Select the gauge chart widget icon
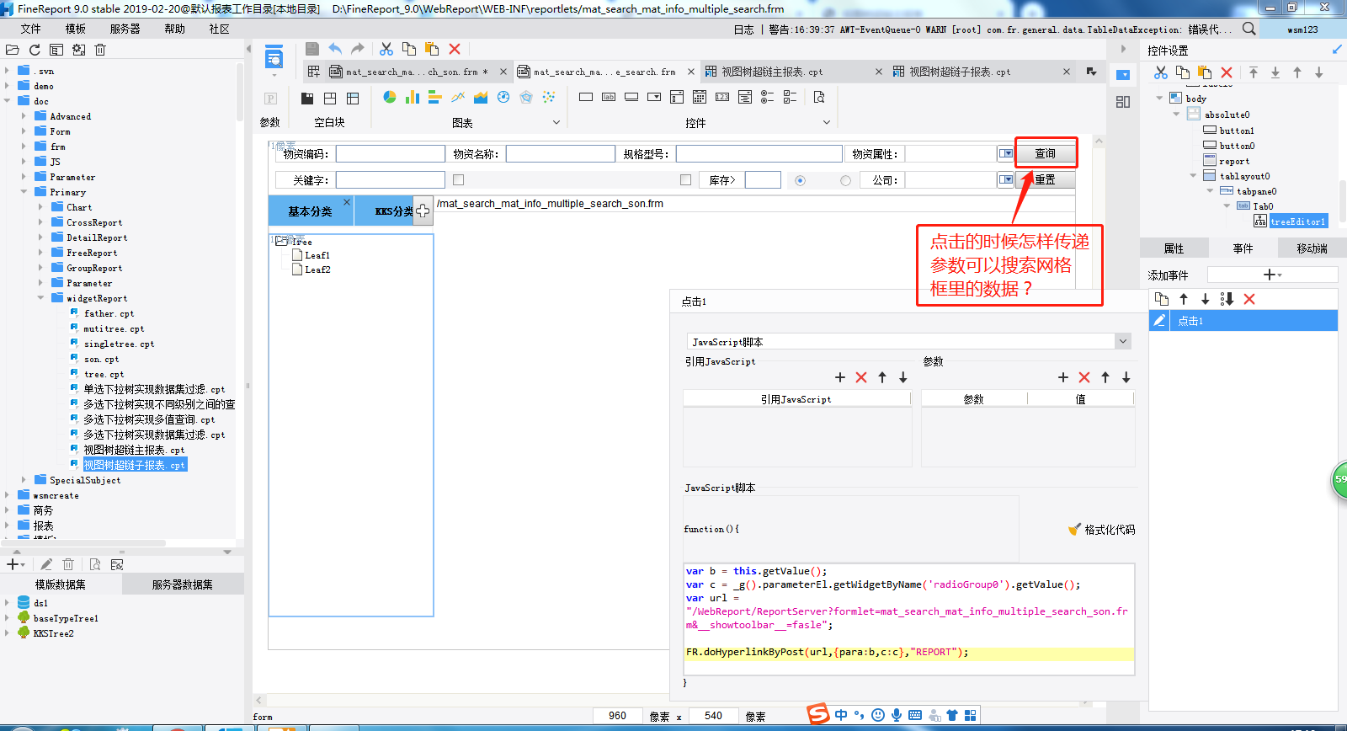This screenshot has width=1347, height=731. click(x=503, y=97)
